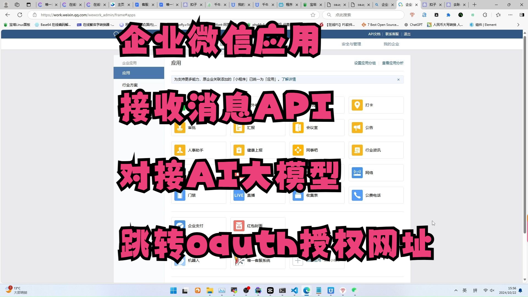
Task: Click the 人事助手 HR assistant icon
Action: pyautogui.click(x=180, y=150)
